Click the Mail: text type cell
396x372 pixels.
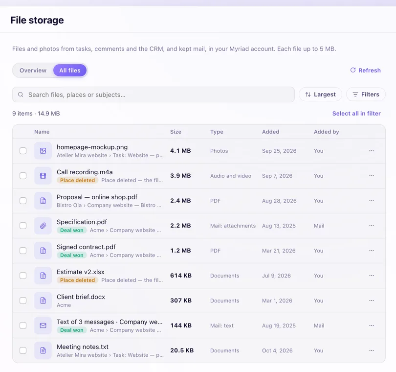coord(222,325)
